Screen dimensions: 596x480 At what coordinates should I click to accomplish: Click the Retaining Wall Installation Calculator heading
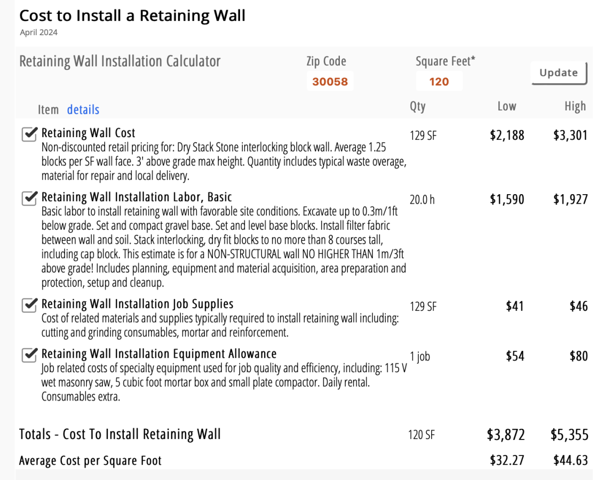coord(120,61)
